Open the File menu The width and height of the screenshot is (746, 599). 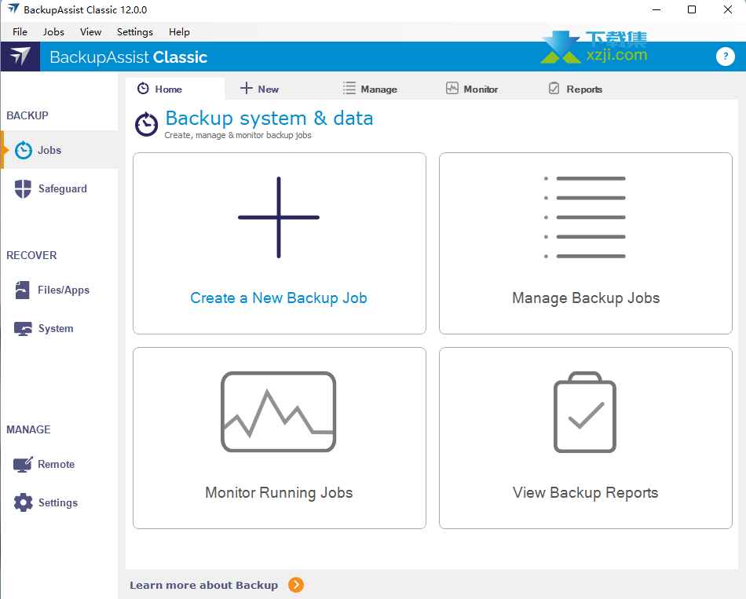click(x=20, y=32)
